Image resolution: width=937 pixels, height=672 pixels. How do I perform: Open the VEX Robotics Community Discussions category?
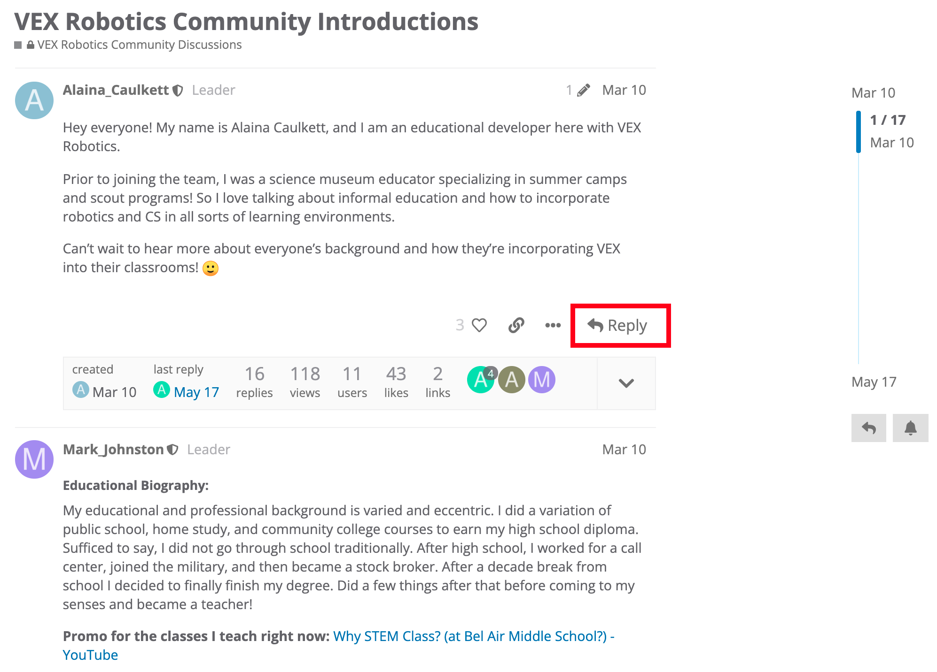(x=139, y=45)
